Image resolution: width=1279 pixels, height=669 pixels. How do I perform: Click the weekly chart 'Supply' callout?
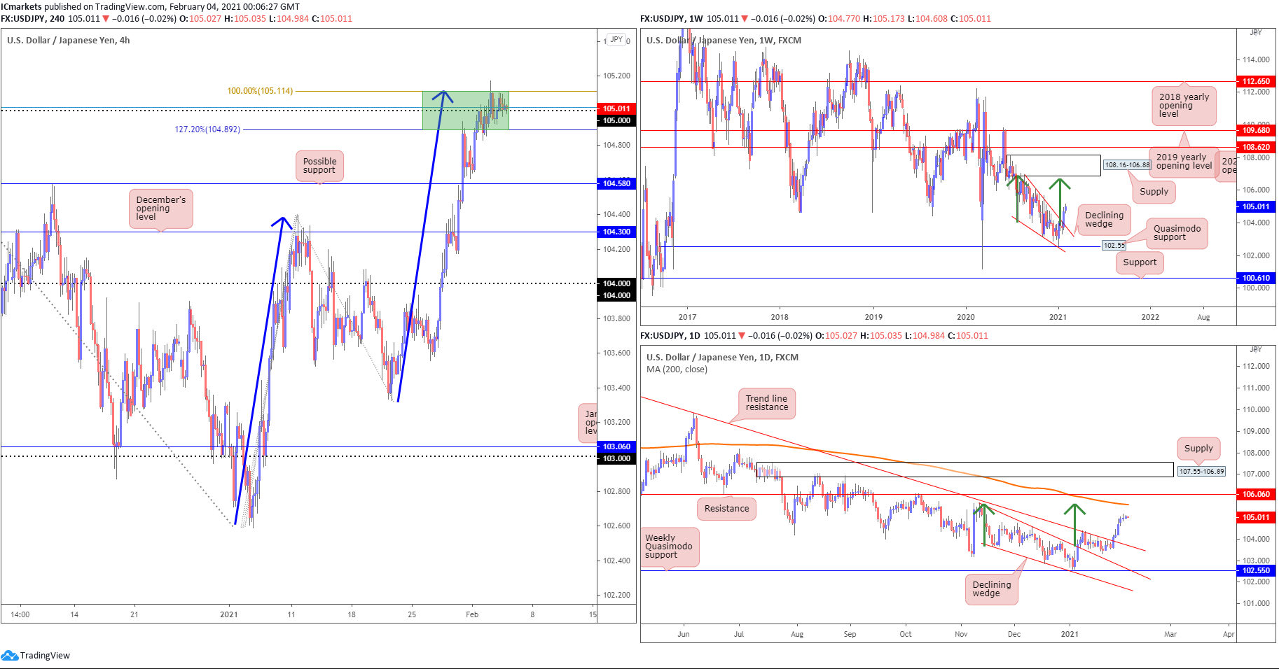tap(1154, 192)
